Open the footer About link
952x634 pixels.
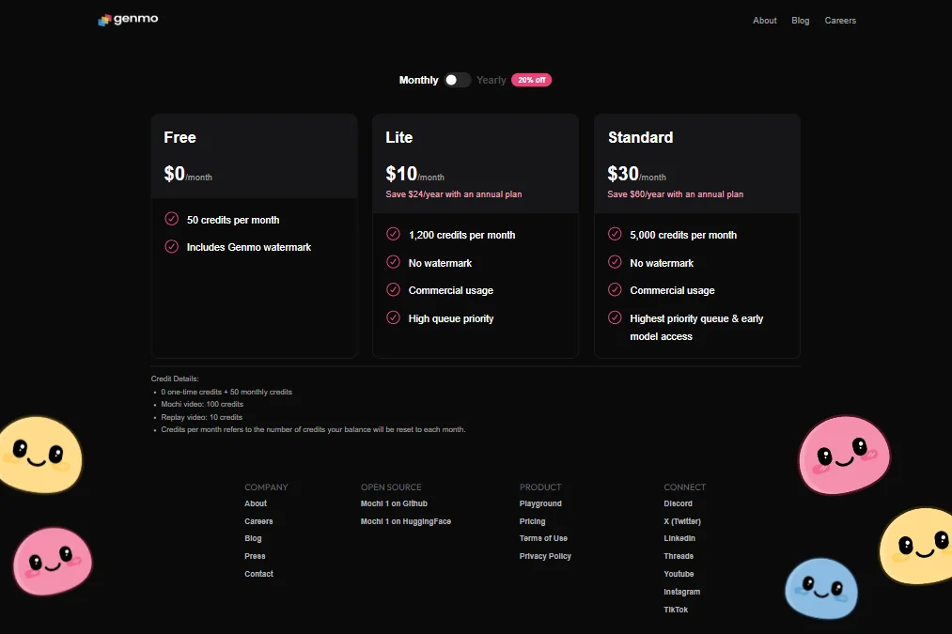pyautogui.click(x=256, y=503)
